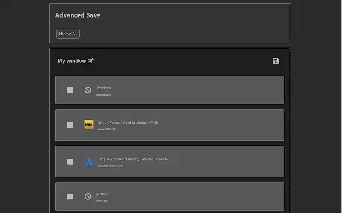342x213 pixels.
Task: Edit the My window name
Action: [x=91, y=61]
